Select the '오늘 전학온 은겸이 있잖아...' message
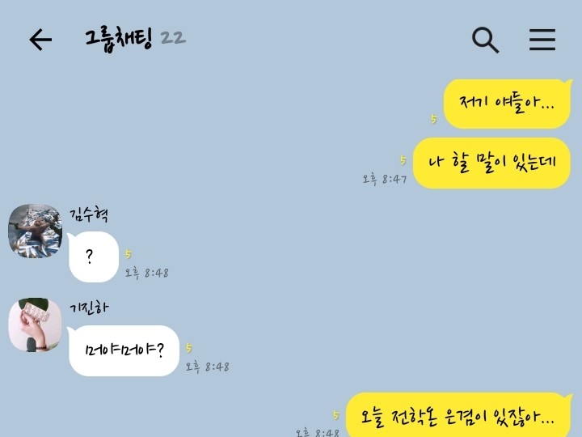The width and height of the screenshot is (582, 437). 459,415
